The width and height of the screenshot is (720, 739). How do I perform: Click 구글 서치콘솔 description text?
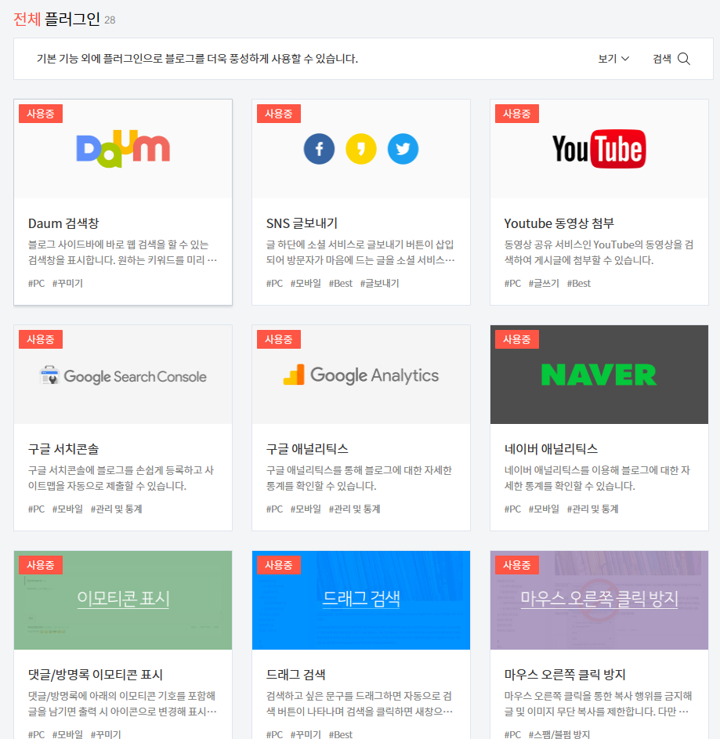pyautogui.click(x=121, y=478)
